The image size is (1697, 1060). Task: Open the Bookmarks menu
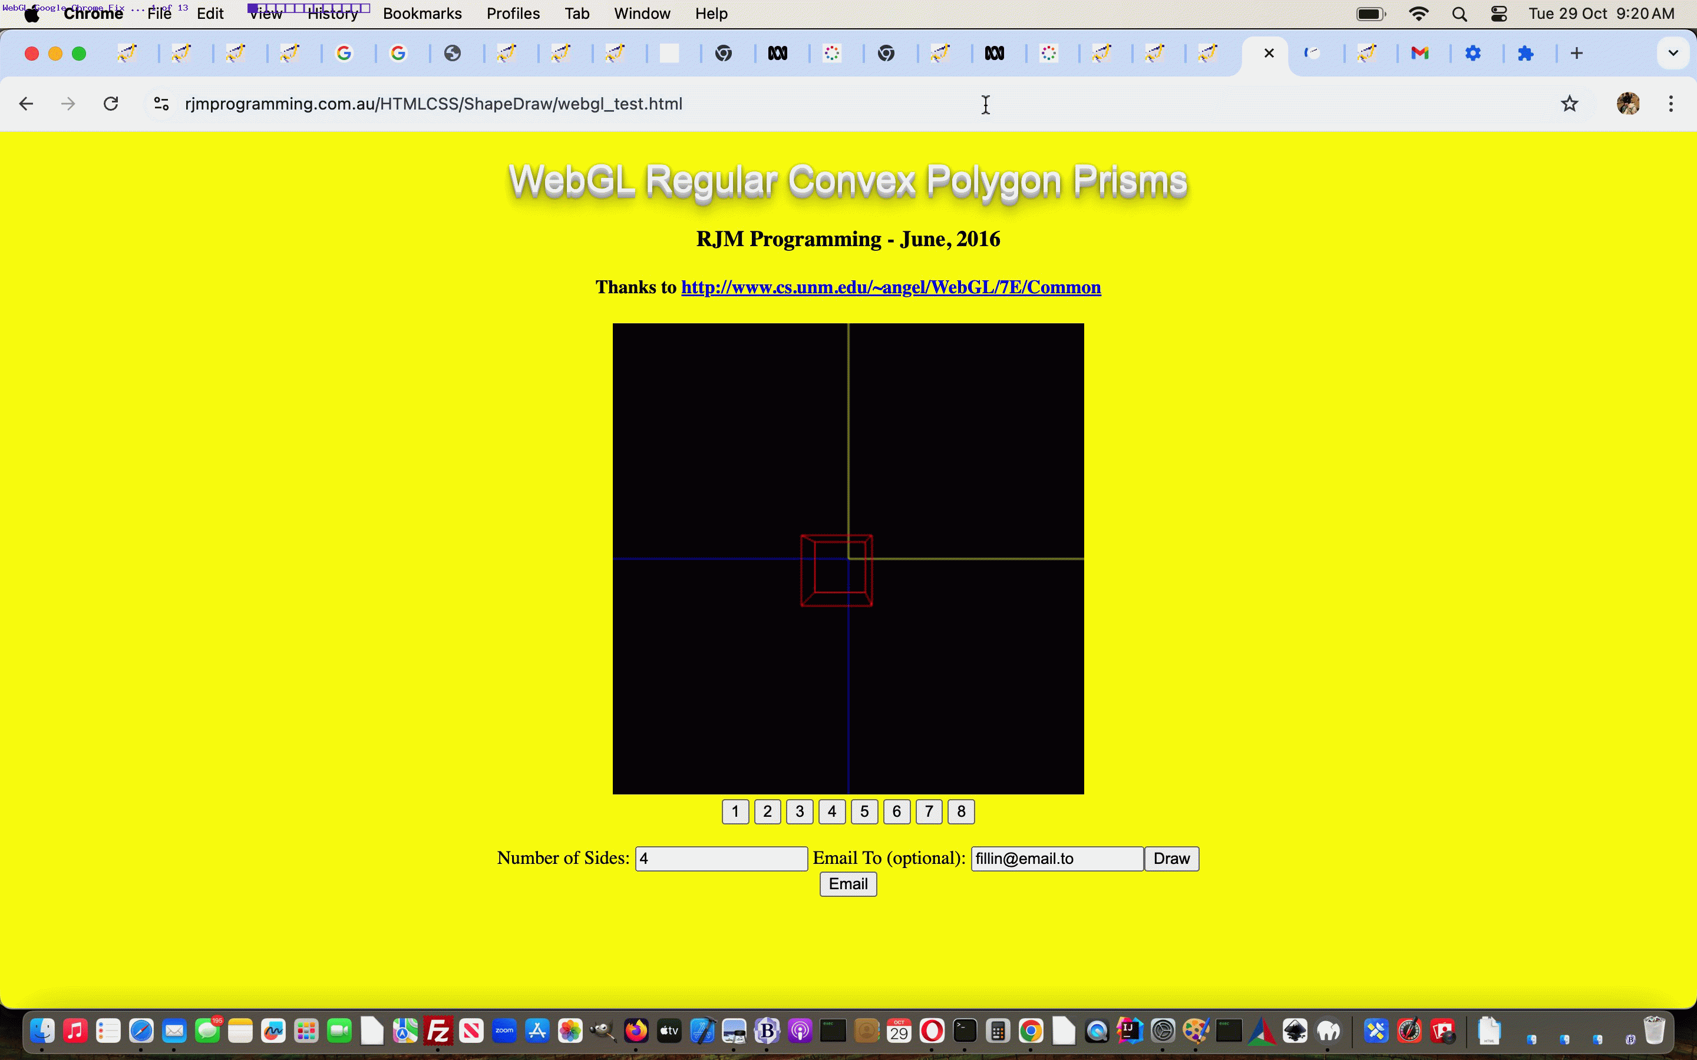point(422,14)
